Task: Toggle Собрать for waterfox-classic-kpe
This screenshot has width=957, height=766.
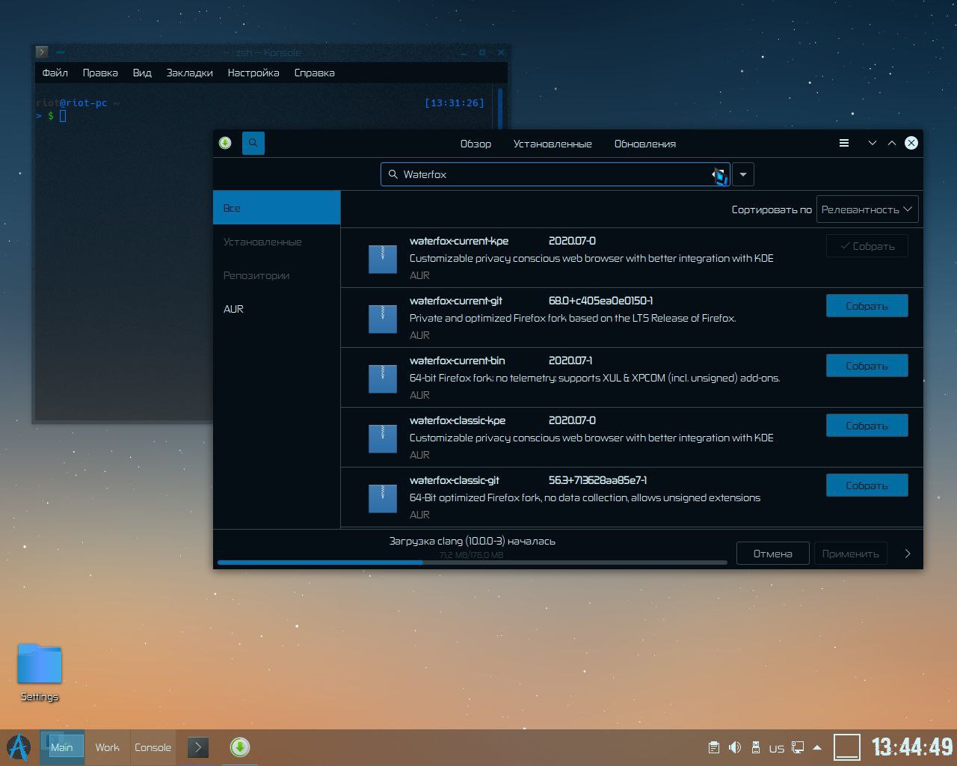Action: (x=867, y=426)
